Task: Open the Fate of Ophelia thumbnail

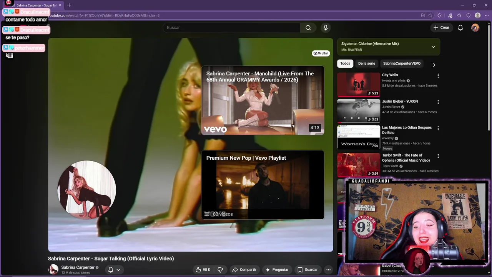Action: pos(359,165)
